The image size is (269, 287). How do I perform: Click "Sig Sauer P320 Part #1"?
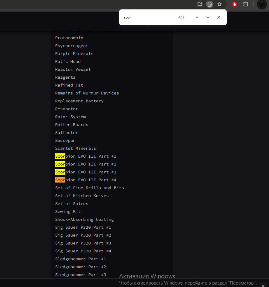tap(83, 227)
